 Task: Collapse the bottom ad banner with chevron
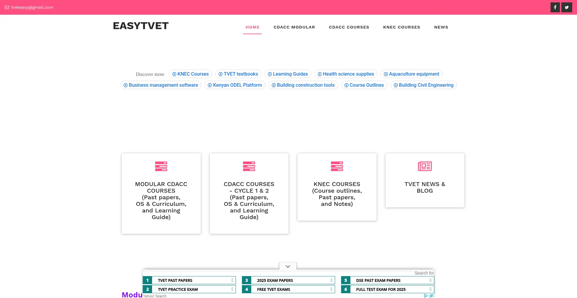point(288,266)
